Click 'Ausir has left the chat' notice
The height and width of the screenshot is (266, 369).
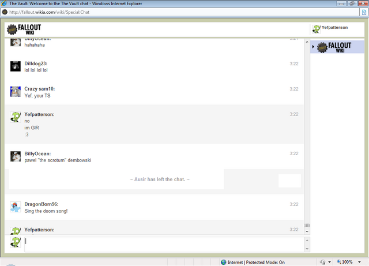click(160, 179)
